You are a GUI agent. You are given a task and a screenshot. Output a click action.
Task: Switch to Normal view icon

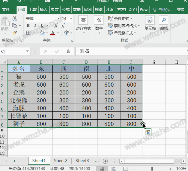pyautogui.click(x=102, y=169)
